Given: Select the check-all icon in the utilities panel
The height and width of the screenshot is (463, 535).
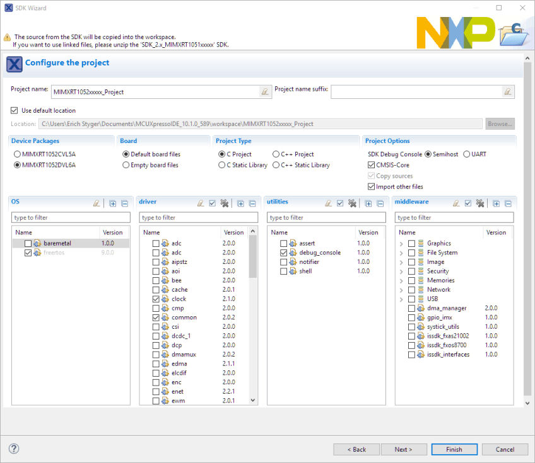Looking at the screenshot, I should pyautogui.click(x=339, y=202).
